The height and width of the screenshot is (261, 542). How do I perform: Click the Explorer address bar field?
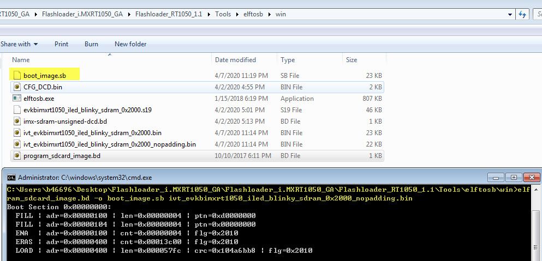click(258, 15)
